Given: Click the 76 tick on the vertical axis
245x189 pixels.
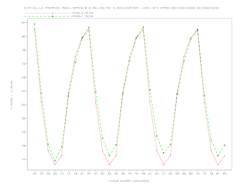Looking at the screenshot, I should (24, 50).
